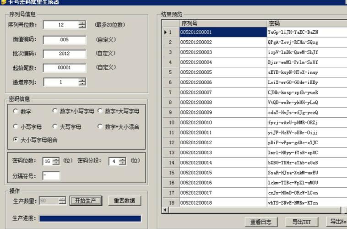This screenshot has height=229, width=347.
Task: Click the 起始尾数 field showing 00001
Action: pos(65,67)
